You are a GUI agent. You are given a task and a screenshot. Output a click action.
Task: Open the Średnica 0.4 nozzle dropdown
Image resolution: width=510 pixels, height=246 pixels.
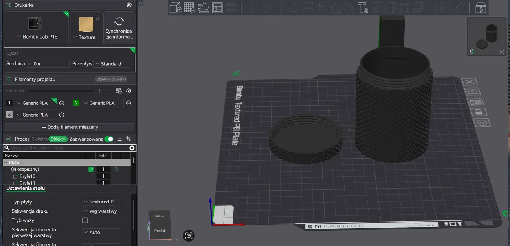point(48,64)
